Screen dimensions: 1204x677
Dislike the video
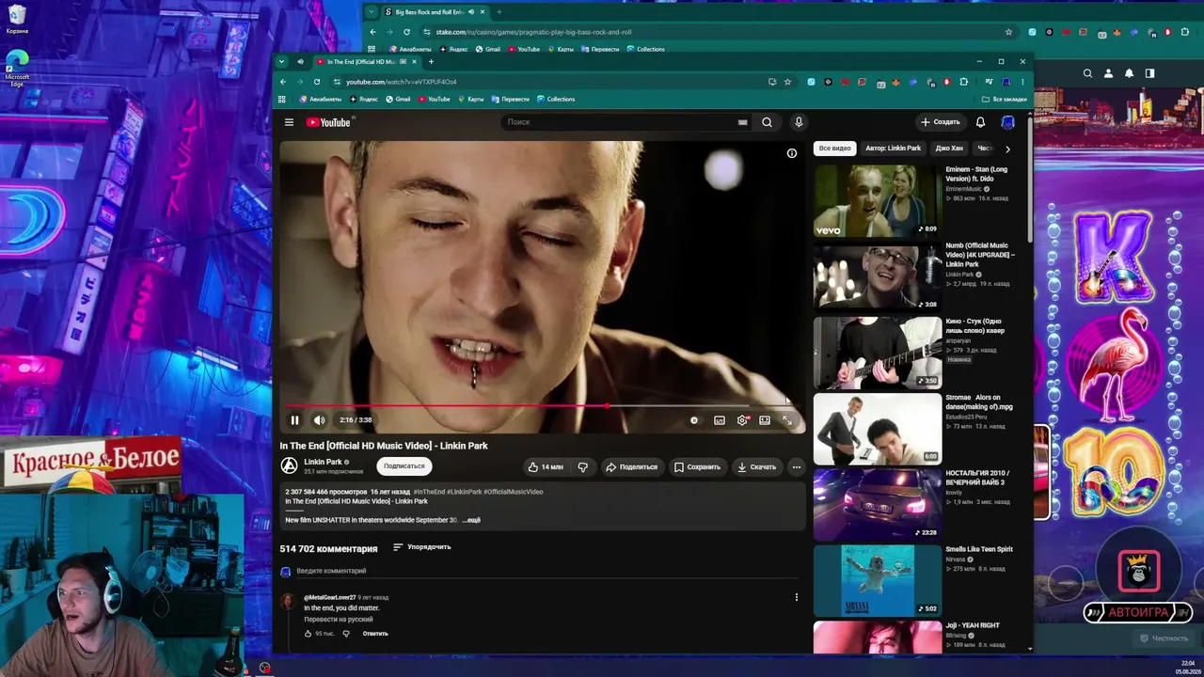point(583,466)
